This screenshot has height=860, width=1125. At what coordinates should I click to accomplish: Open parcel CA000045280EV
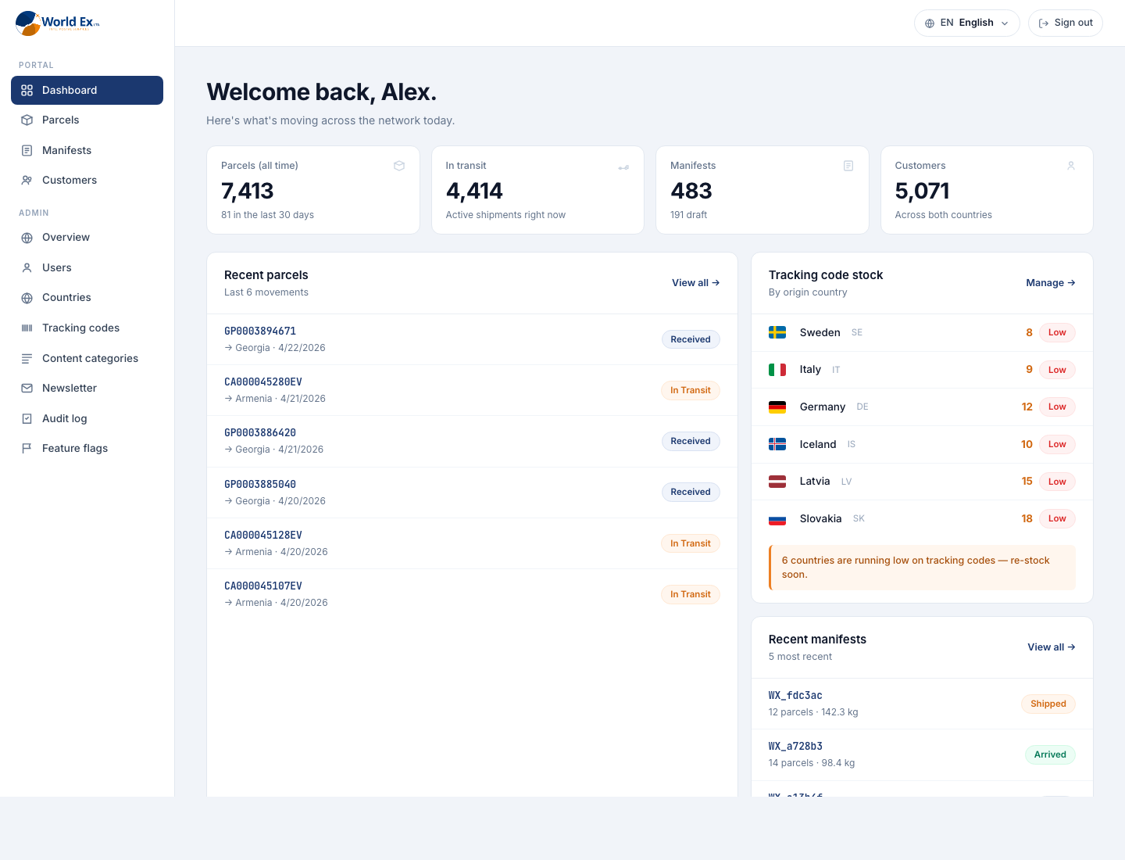(x=472, y=390)
